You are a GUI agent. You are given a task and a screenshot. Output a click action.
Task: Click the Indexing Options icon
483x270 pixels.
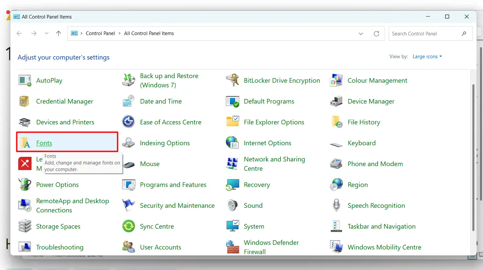click(x=129, y=143)
